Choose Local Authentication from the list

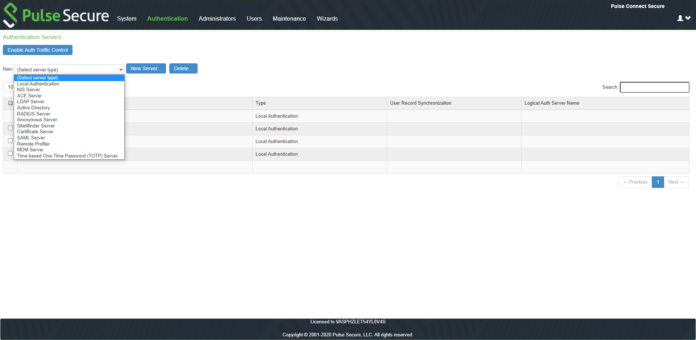point(69,84)
